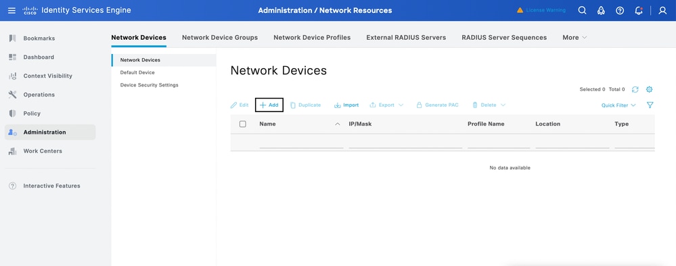Click the Work Centers sidebar icon
This screenshot has height=266, width=676.
click(12, 151)
